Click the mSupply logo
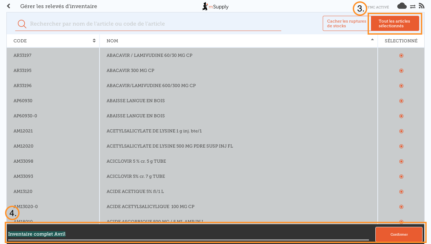Image resolution: width=431 pixels, height=244 pixels. [215, 6]
